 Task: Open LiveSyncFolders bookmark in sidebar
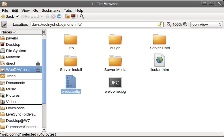[x=21, y=114]
